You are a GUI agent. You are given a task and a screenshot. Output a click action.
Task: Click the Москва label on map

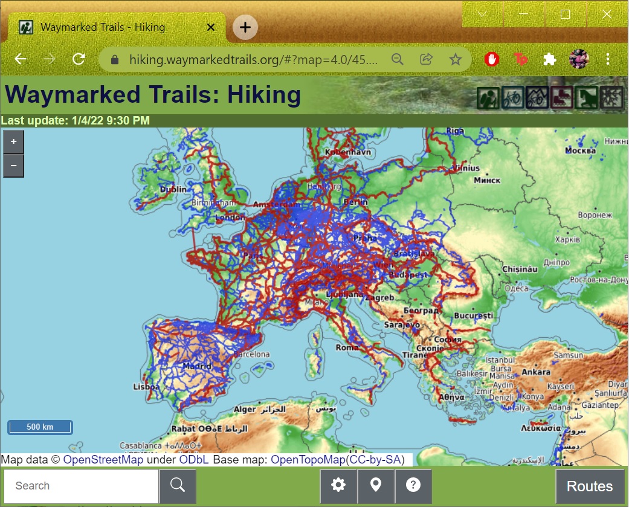[x=580, y=151]
